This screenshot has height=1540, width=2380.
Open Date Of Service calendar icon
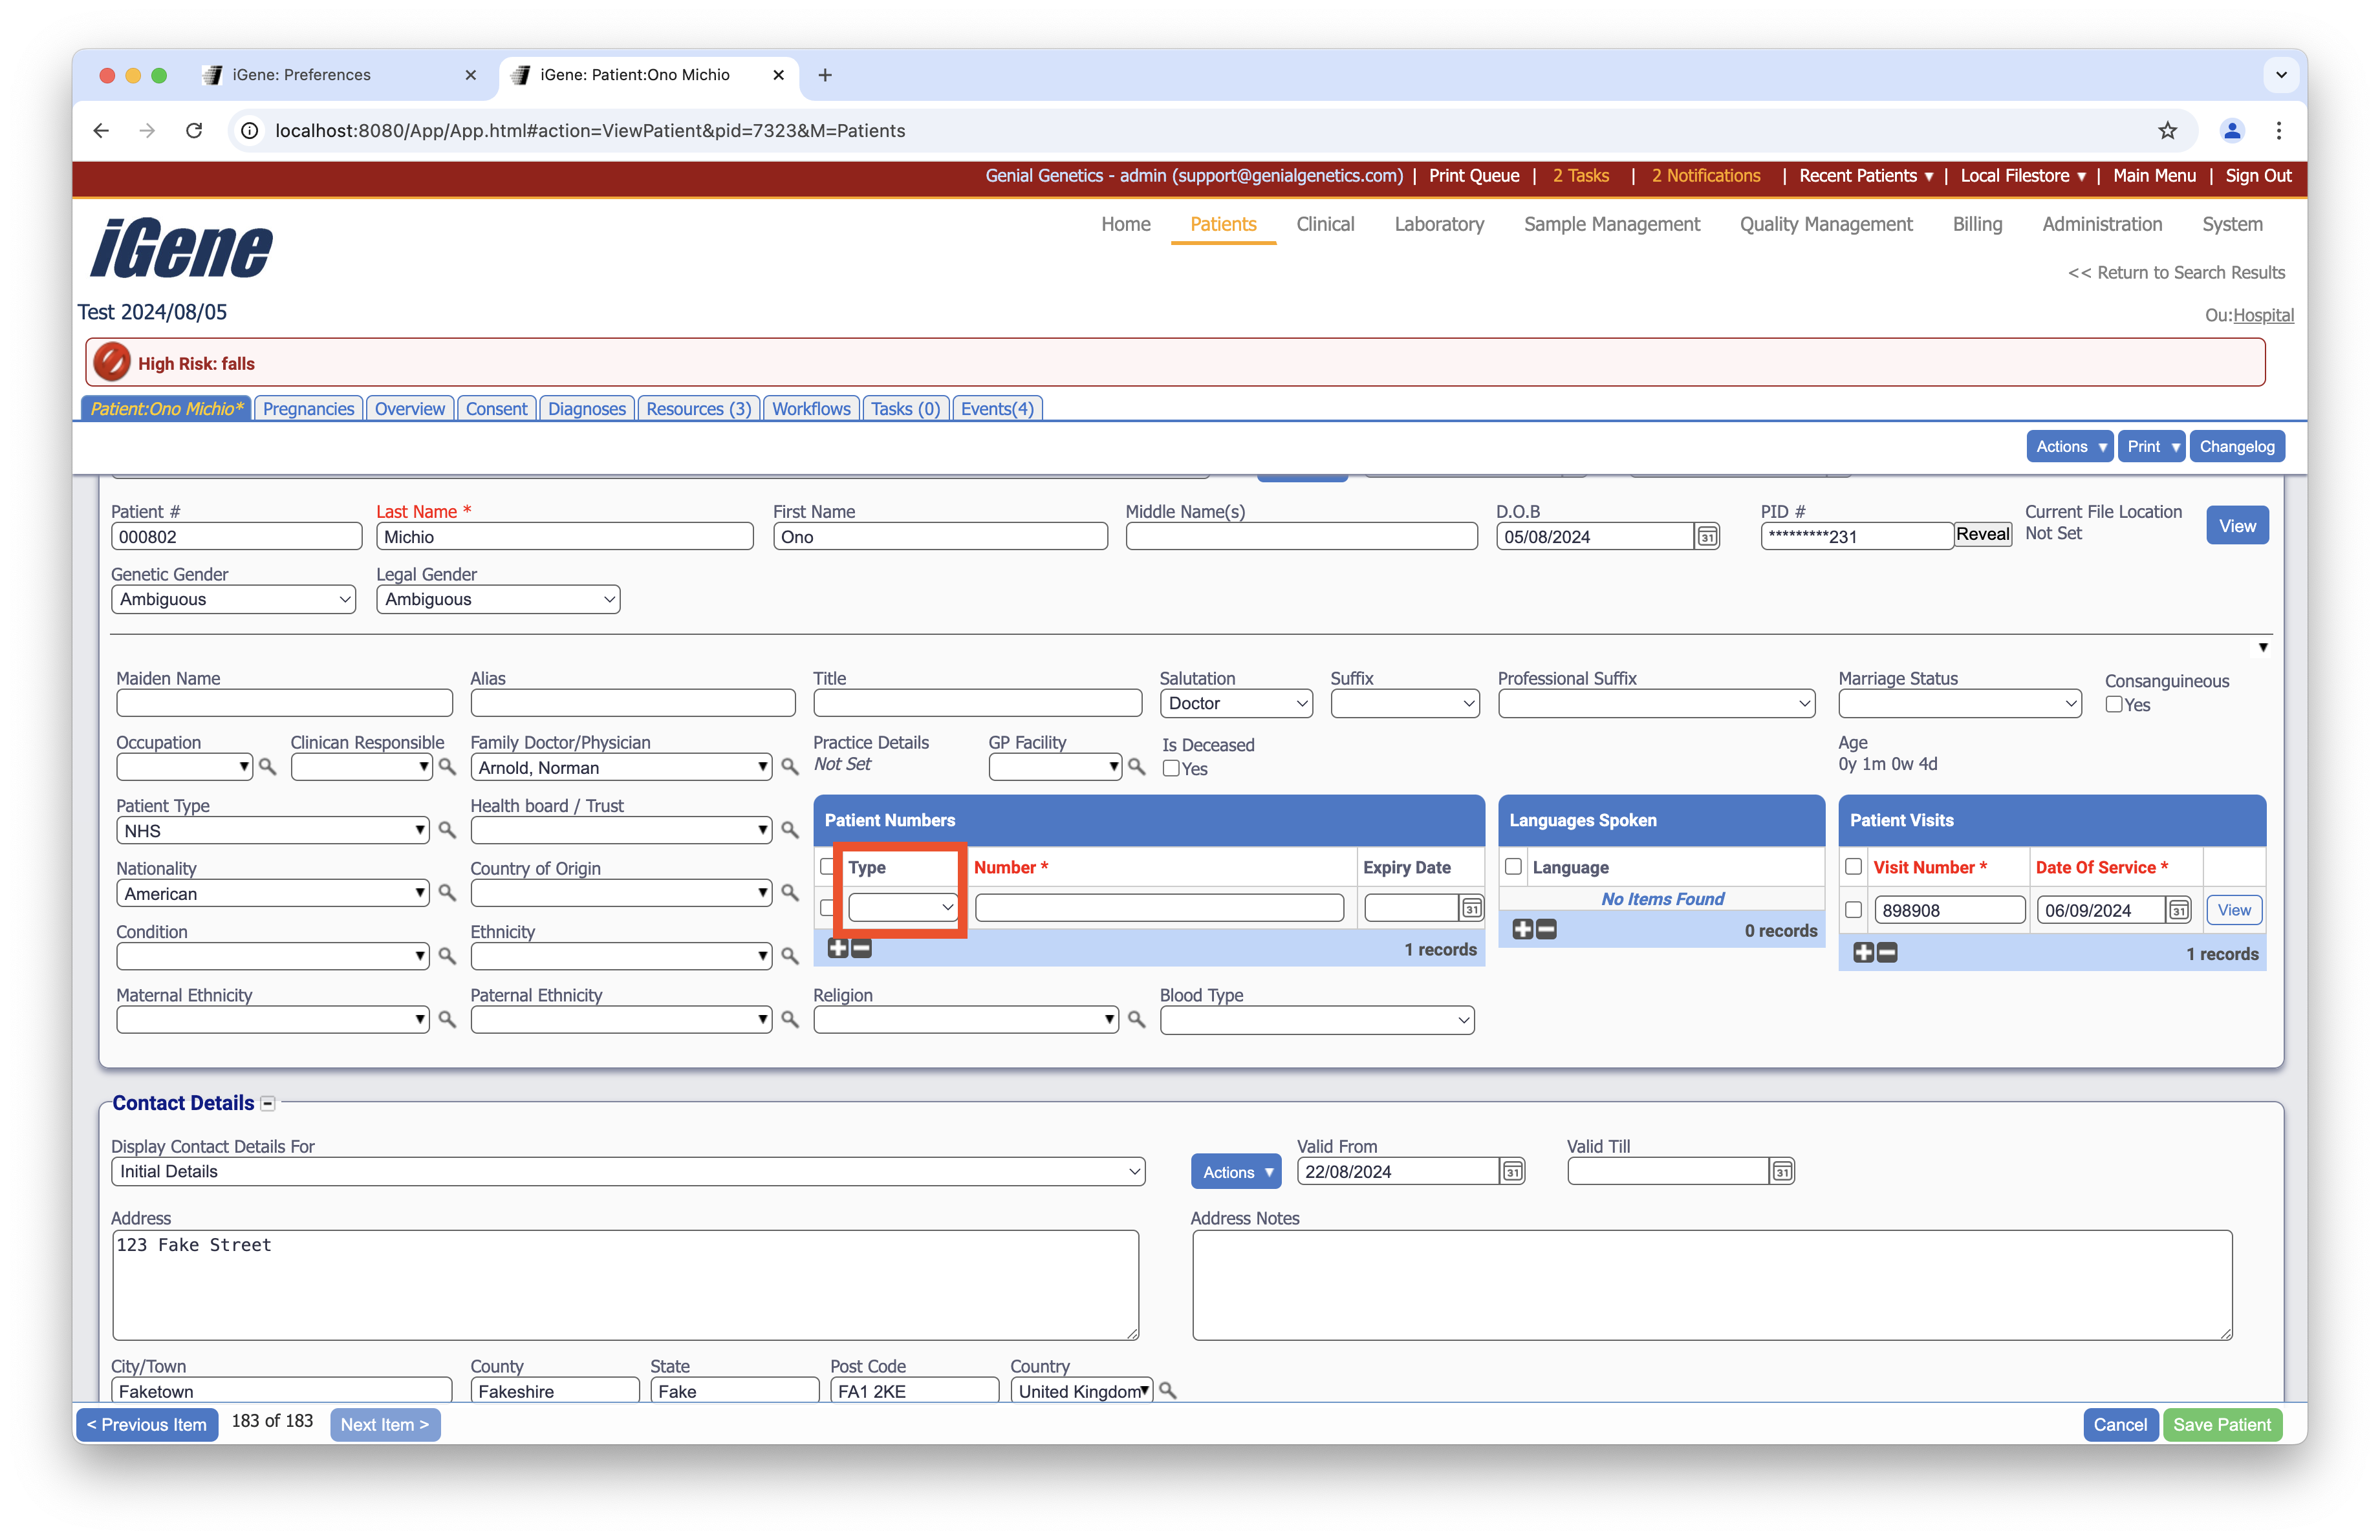[x=2178, y=910]
